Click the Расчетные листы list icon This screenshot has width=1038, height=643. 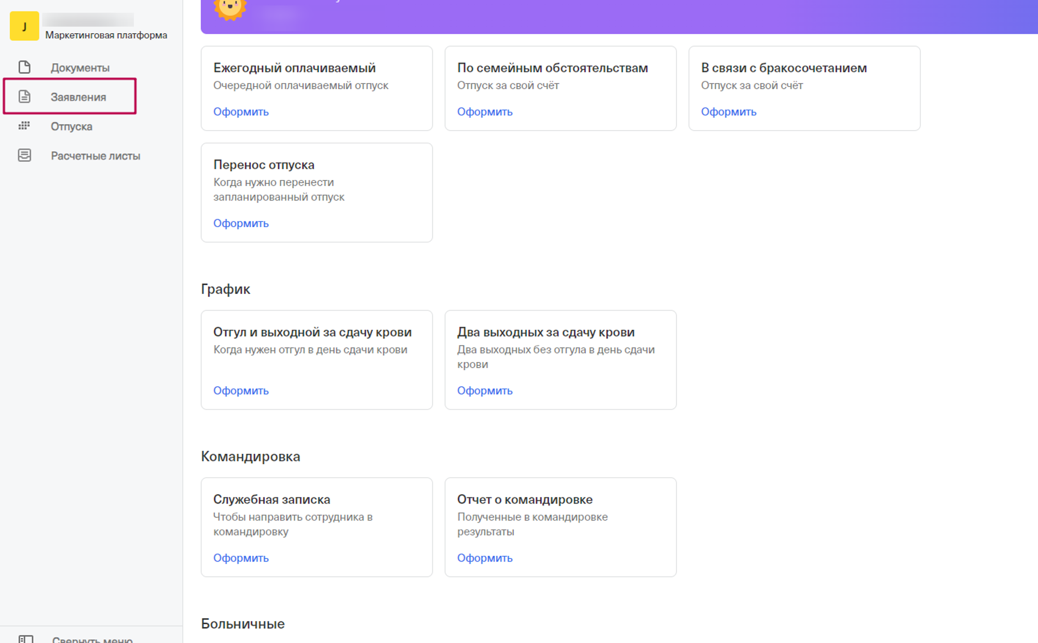[24, 156]
